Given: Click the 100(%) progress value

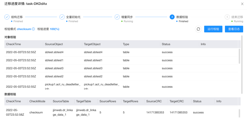Looking at the screenshot, I should [54, 29].
